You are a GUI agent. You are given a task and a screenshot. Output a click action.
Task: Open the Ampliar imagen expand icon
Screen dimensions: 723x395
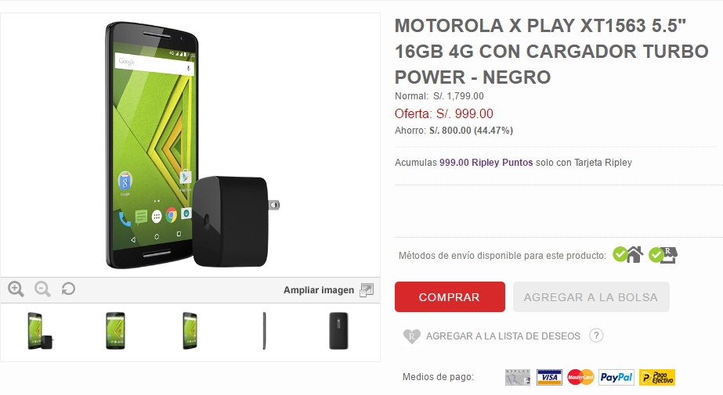367,290
